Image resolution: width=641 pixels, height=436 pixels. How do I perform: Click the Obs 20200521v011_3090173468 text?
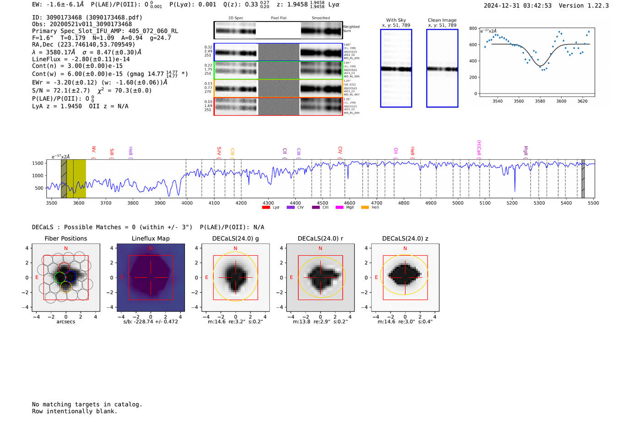coord(82,24)
